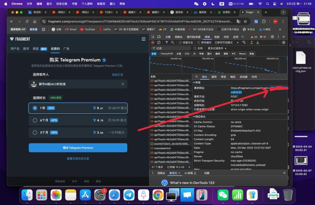The height and width of the screenshot is (205, 315).
Task: Toggle the network filter funnel icon
Action: [166, 42]
